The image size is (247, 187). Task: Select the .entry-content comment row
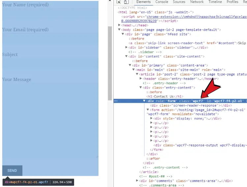165,167
